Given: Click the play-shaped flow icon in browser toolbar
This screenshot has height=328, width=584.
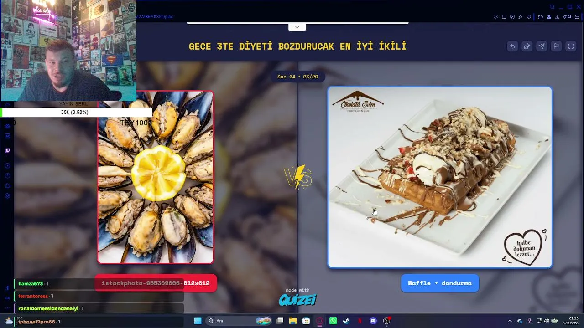Looking at the screenshot, I should [x=521, y=17].
